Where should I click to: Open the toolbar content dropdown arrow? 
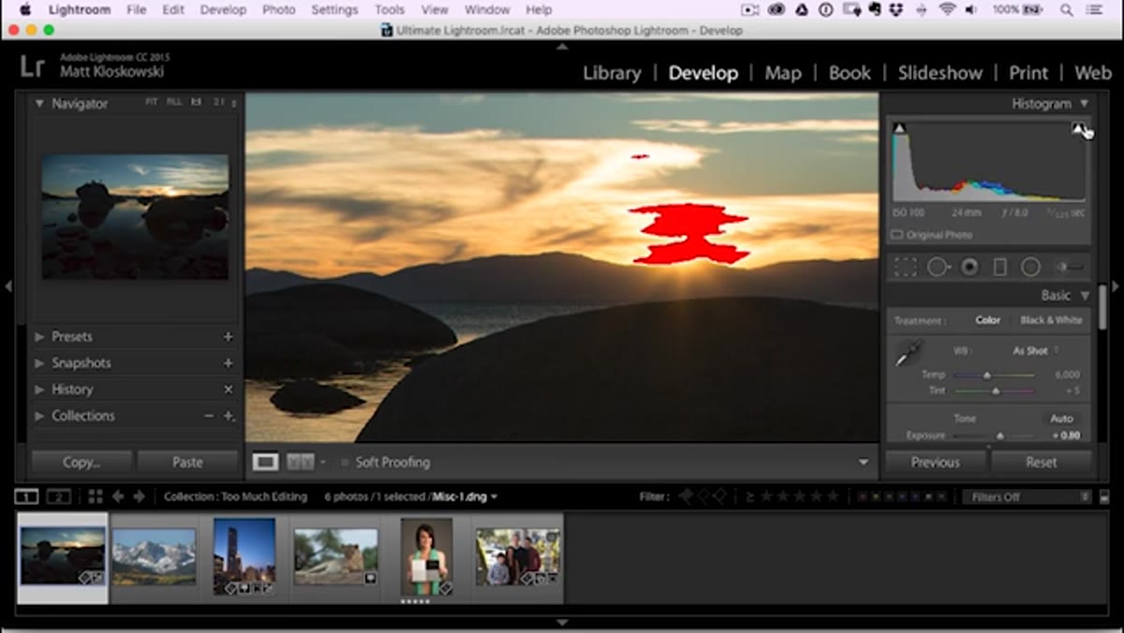(864, 463)
